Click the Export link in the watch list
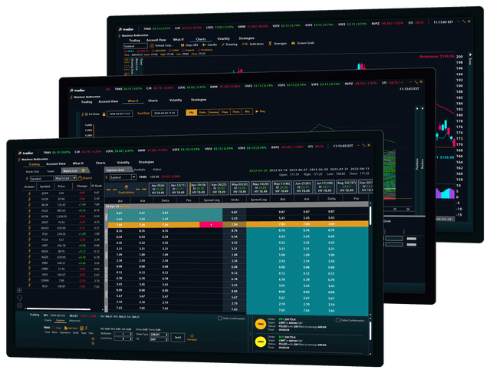This screenshot has width=490, height=373. 87,178
